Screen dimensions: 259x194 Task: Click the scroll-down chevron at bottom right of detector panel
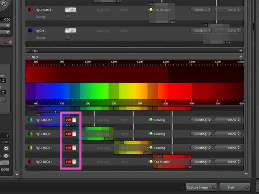click(246, 173)
